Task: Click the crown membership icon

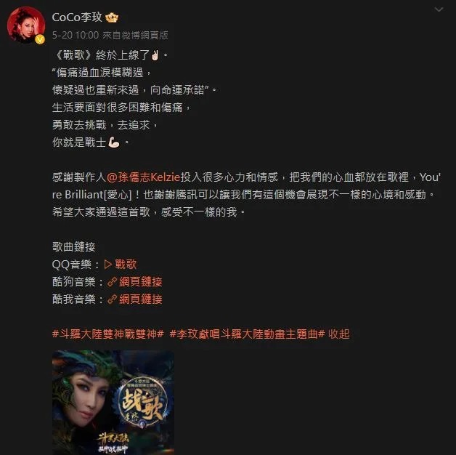Action: (112, 17)
